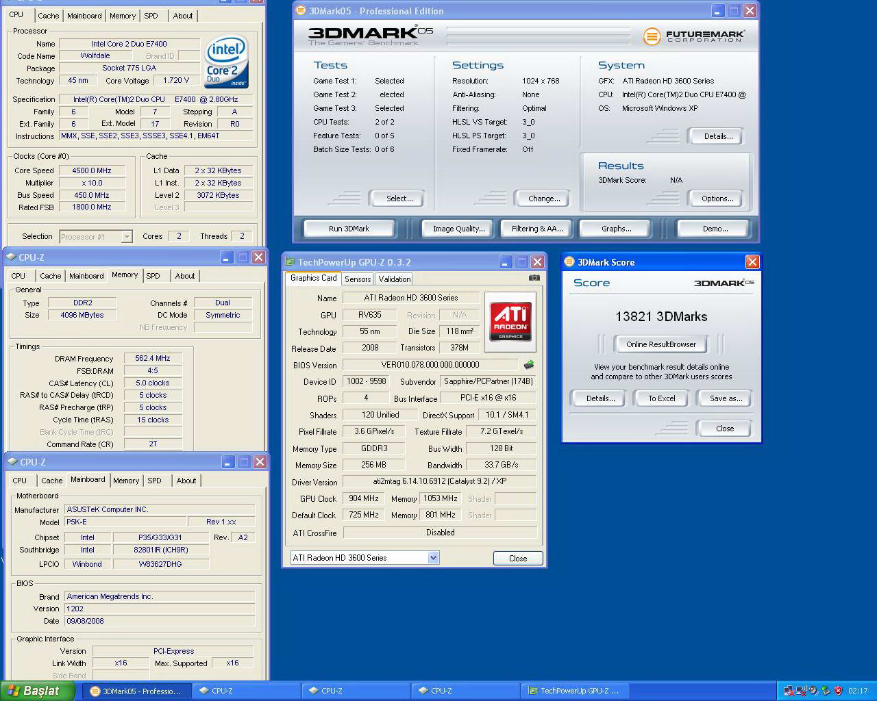Click the title icon of CPU-Z Memory window
Image resolution: width=877 pixels, height=701 pixels.
(11, 257)
